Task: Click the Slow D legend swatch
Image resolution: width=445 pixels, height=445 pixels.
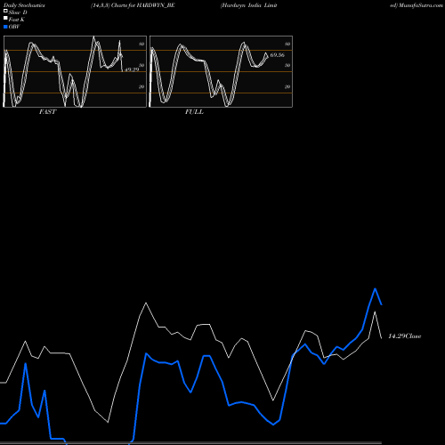Action: [x=5, y=12]
